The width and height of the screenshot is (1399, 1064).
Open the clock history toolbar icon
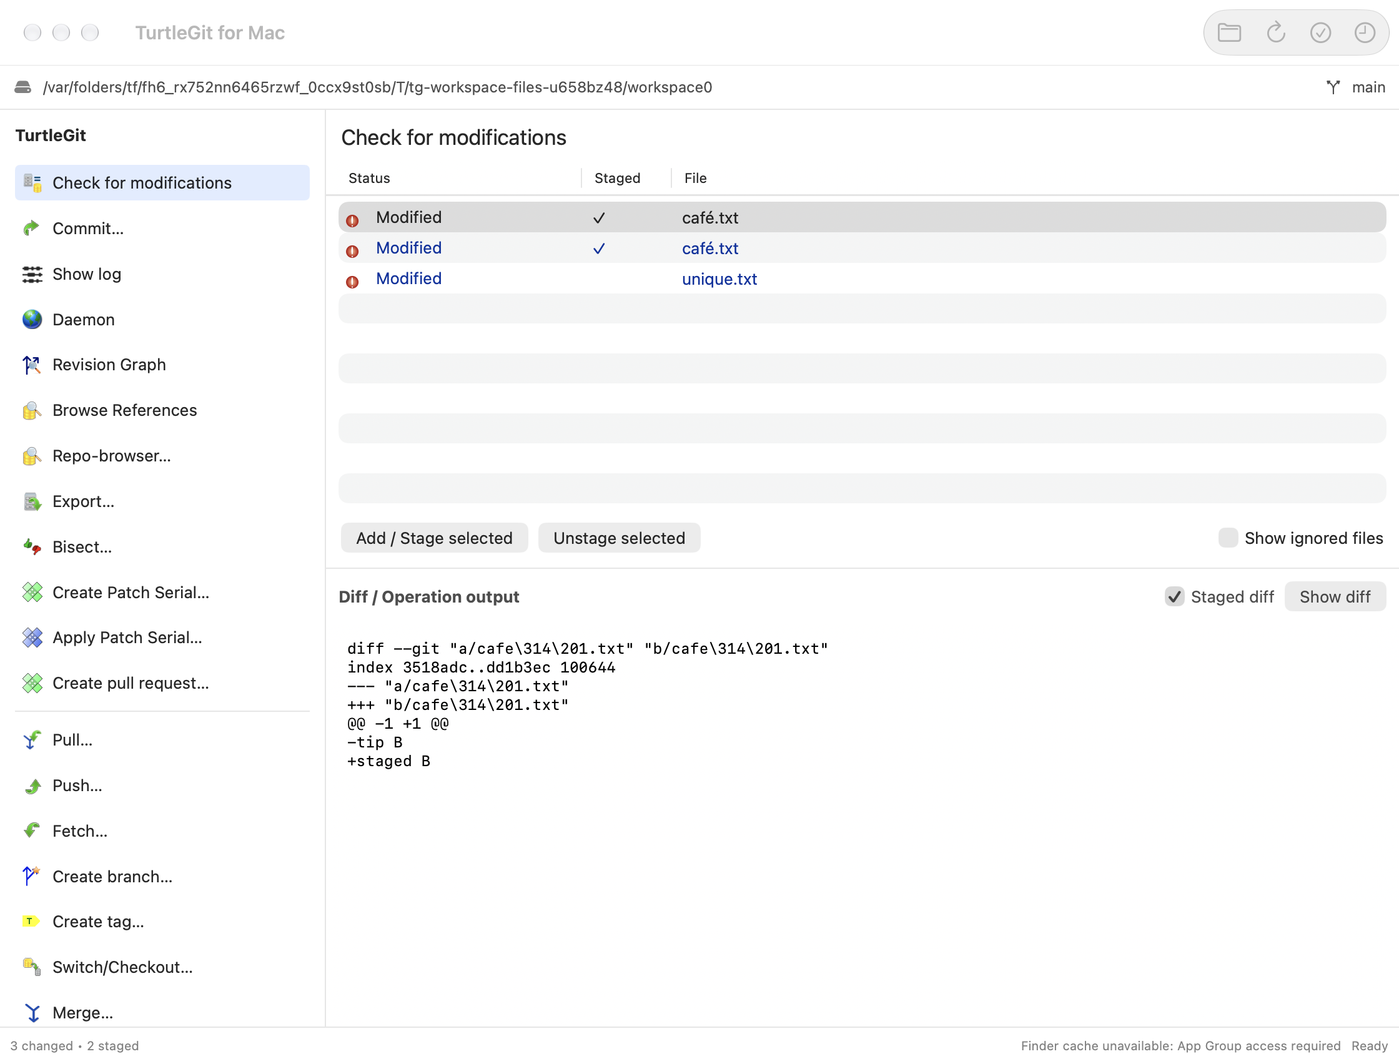(x=1364, y=32)
